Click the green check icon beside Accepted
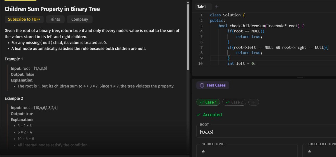Viewport: 336px width, 157px height. point(199,115)
